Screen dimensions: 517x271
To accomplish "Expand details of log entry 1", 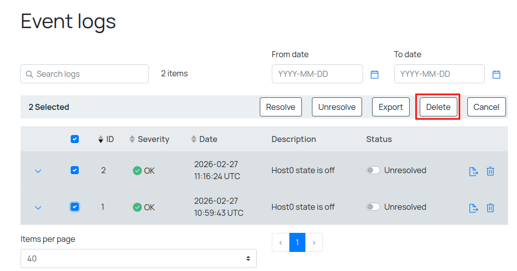I will [x=38, y=207].
